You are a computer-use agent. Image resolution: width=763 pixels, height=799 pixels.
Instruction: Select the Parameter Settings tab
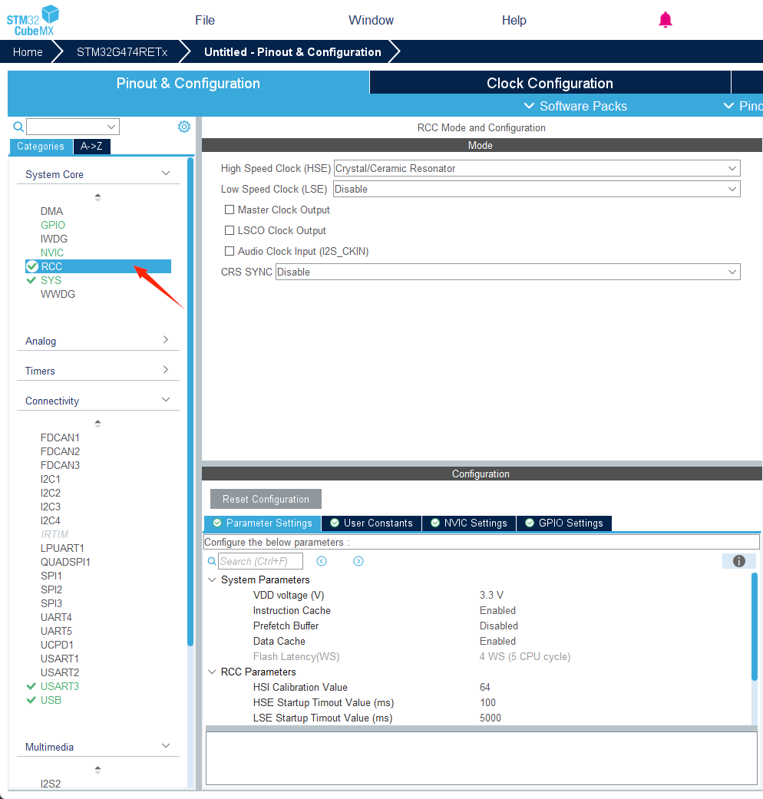(x=263, y=523)
